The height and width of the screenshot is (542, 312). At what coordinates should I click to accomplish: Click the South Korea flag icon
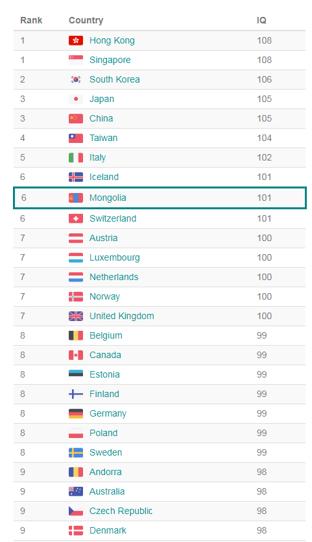pos(76,79)
